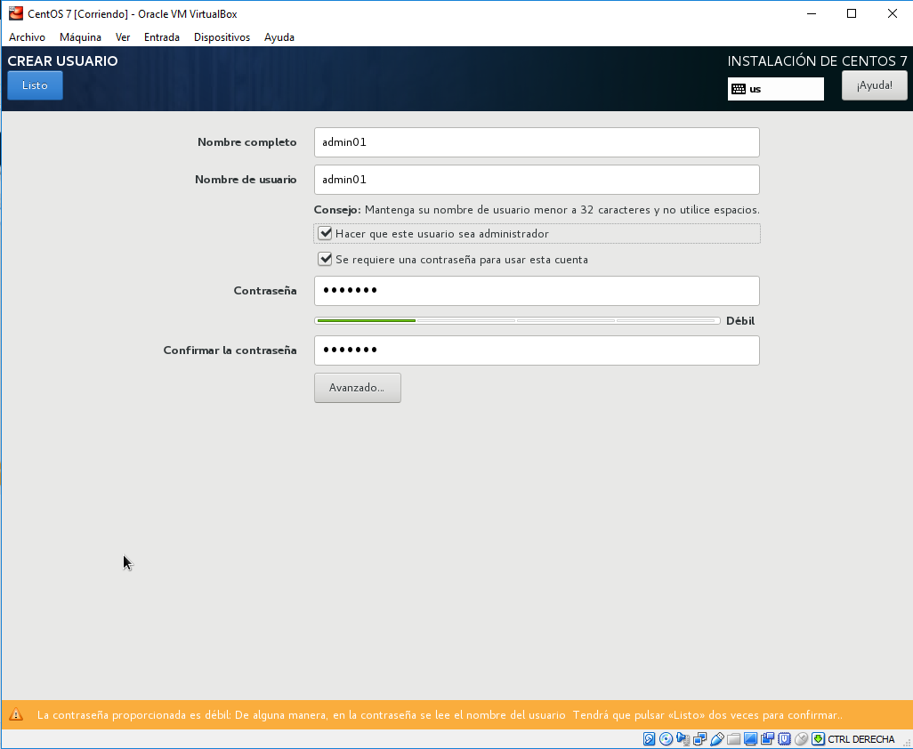
Task: Toggle the require password checkbox
Action: tap(325, 260)
